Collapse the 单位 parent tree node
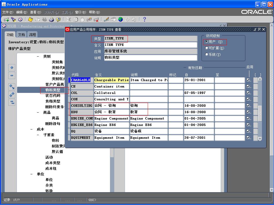This screenshot has width=274, height=205. pos(32,174)
